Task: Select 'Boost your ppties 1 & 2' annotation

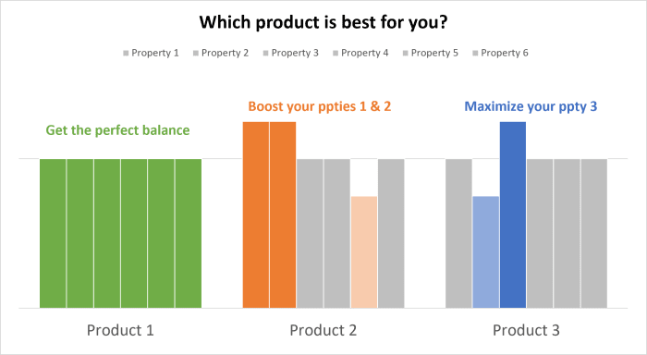Action: coord(320,106)
